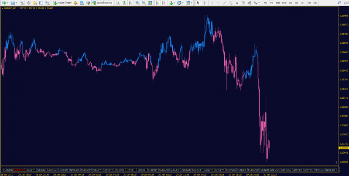
Task: Open the periods clock icon
Action: 179,3
